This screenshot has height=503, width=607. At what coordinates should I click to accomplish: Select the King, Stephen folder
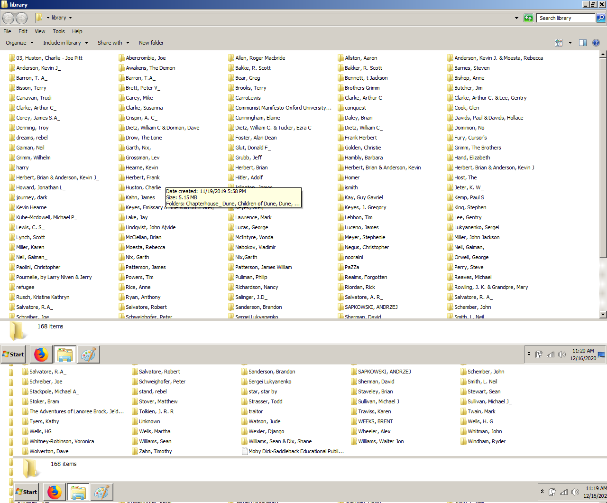[x=467, y=207]
